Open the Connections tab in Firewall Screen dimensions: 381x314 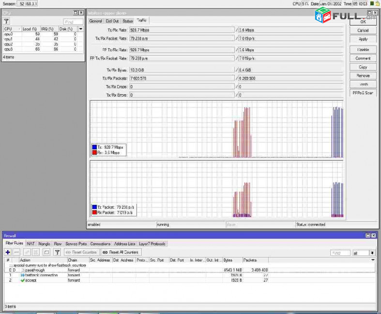click(x=100, y=243)
